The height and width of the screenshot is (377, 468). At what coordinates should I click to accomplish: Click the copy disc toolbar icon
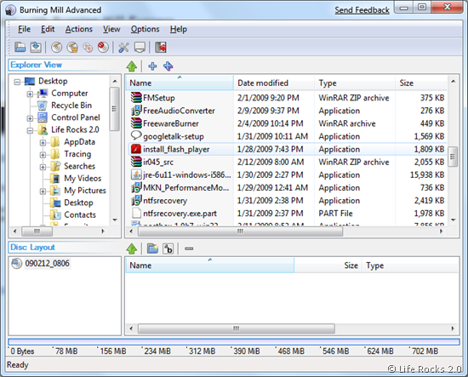pos(88,47)
